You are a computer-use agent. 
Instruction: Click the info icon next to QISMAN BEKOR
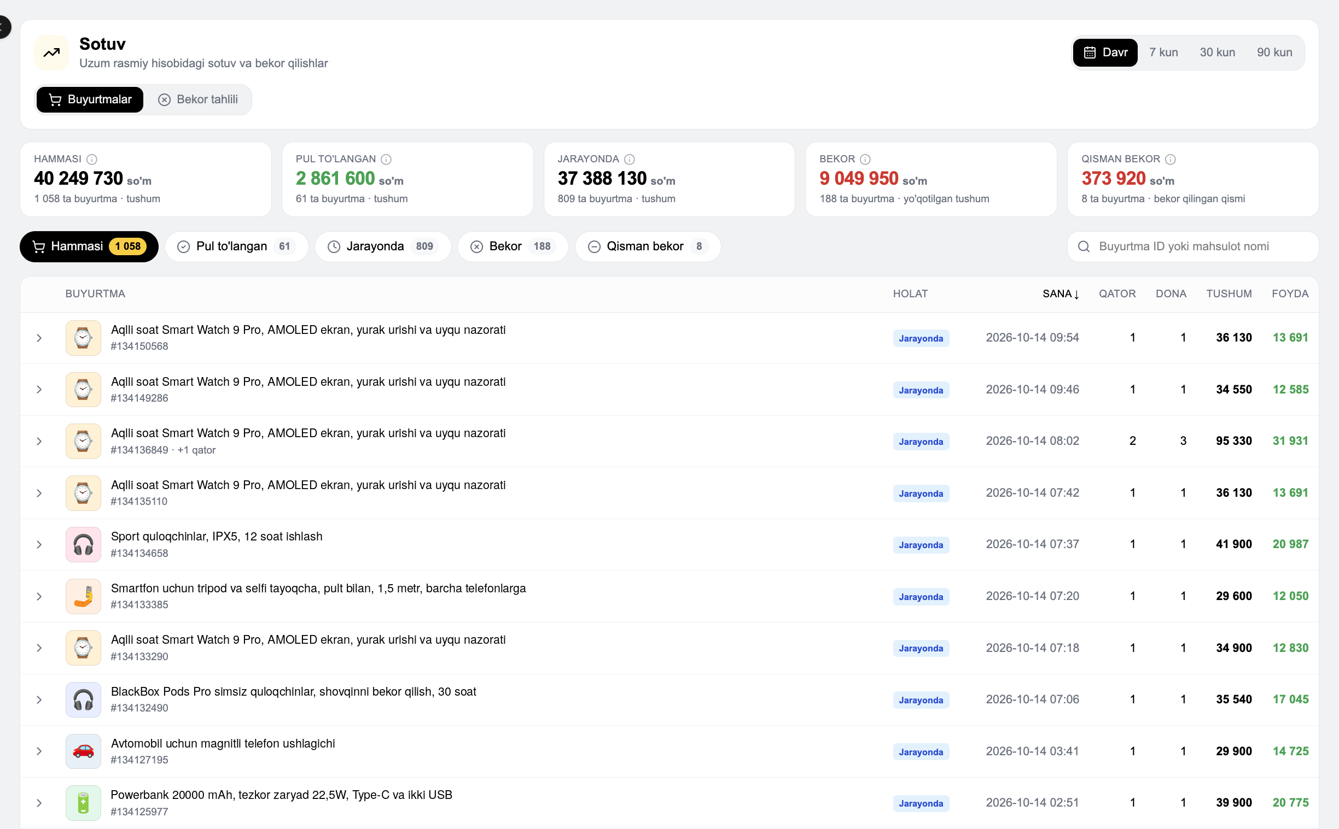click(x=1170, y=159)
